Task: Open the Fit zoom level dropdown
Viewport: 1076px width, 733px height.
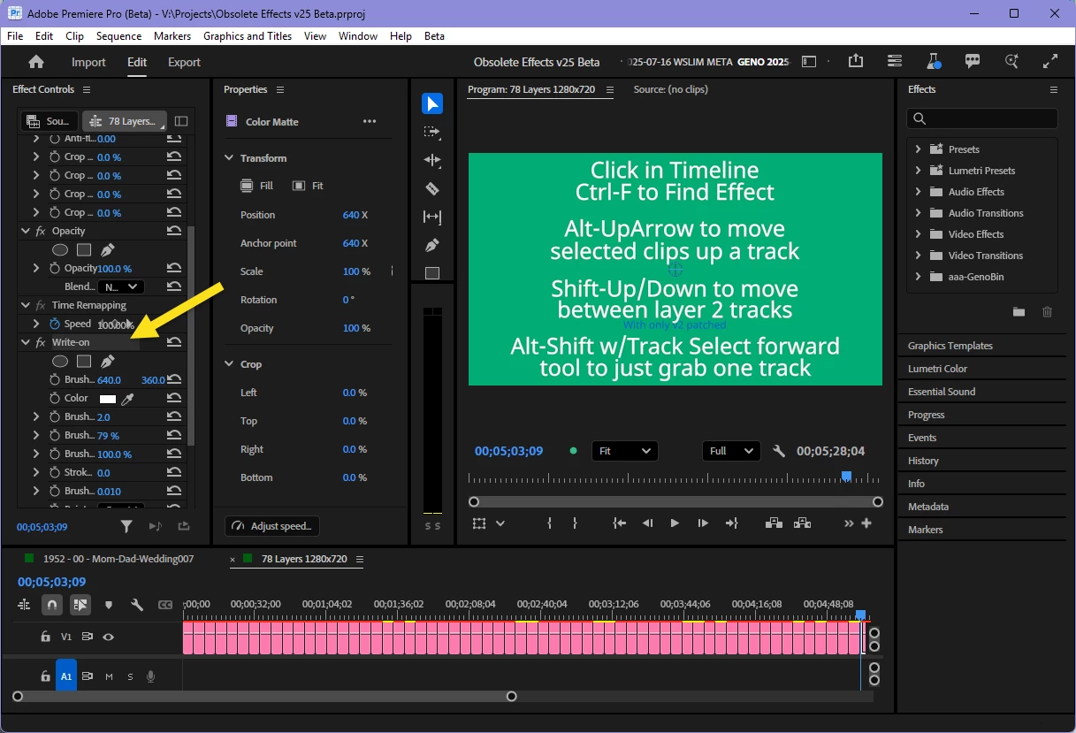Action: (x=624, y=451)
